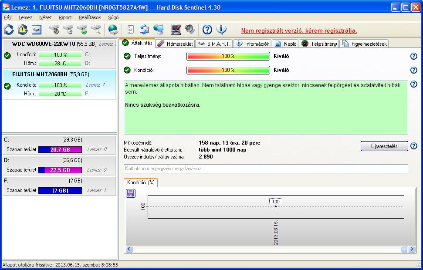
Task: Click help icon beside the status text box
Action: (x=413, y=84)
